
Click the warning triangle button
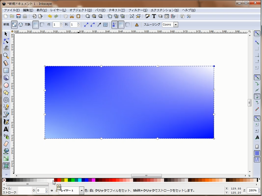137,24
